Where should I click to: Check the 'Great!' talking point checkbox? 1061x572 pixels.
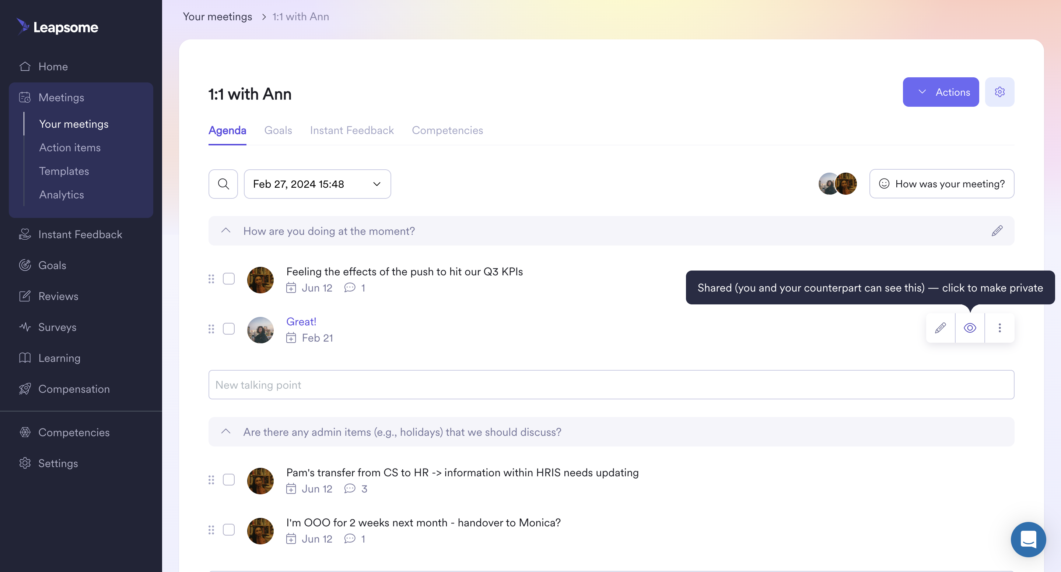point(228,329)
